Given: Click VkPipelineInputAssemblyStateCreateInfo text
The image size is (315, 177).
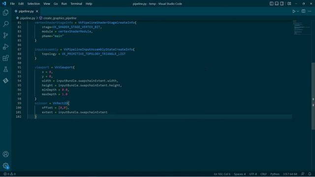Looking at the screenshot, I should point(98,49).
